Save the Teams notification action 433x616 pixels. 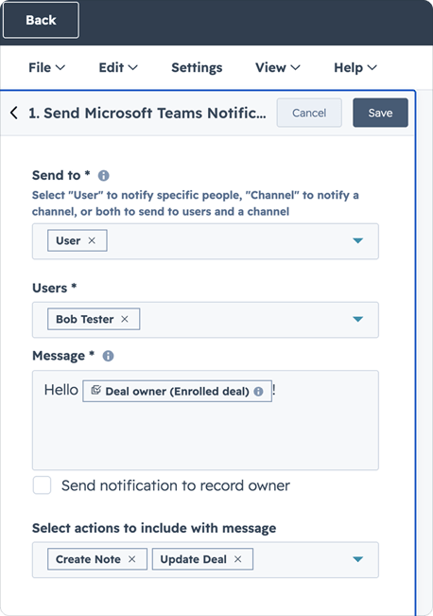tap(380, 113)
